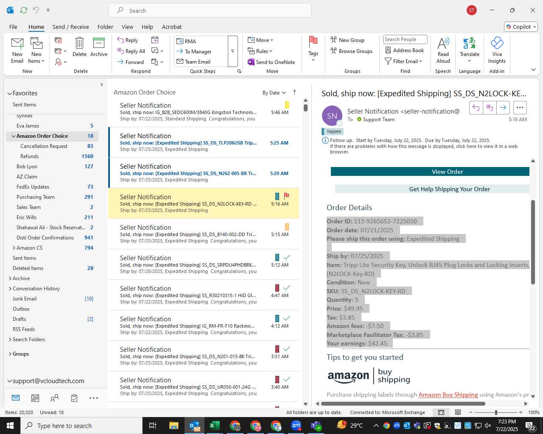Click Ignore conversation icon in Delete group

[x=58, y=40]
